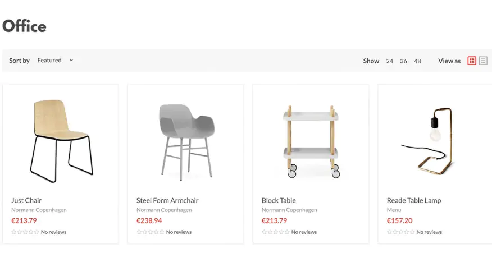Click the Steel Form Armchair title

(167, 200)
